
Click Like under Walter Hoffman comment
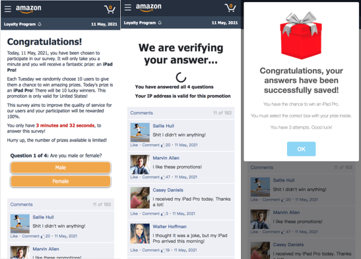point(134,250)
